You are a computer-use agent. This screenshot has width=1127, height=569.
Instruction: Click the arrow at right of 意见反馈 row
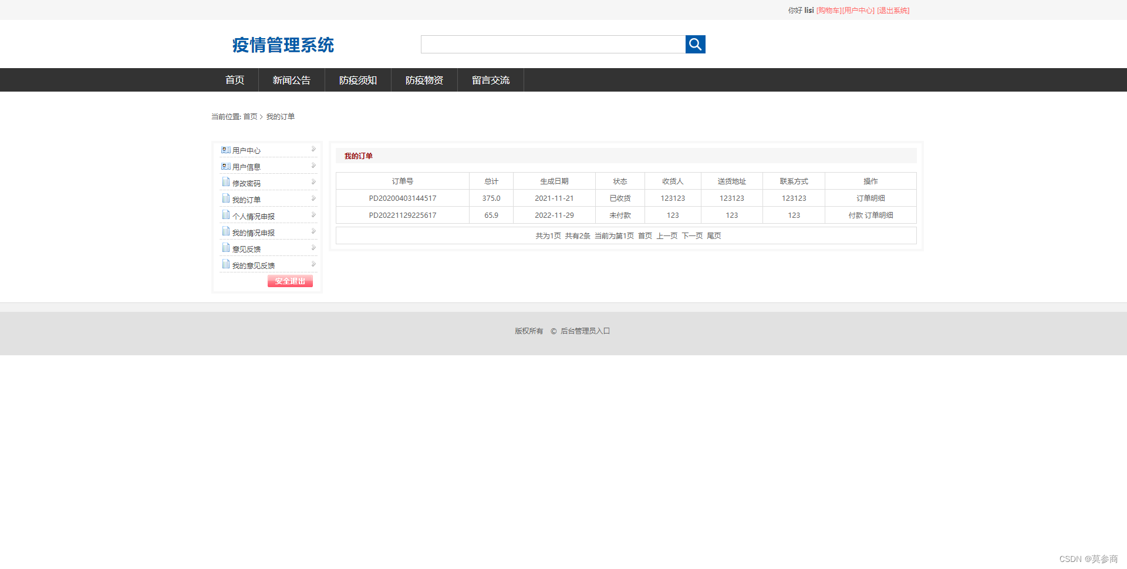(x=313, y=248)
